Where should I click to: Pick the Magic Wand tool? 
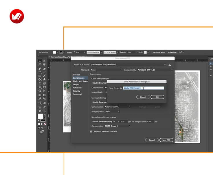tap(40, 64)
